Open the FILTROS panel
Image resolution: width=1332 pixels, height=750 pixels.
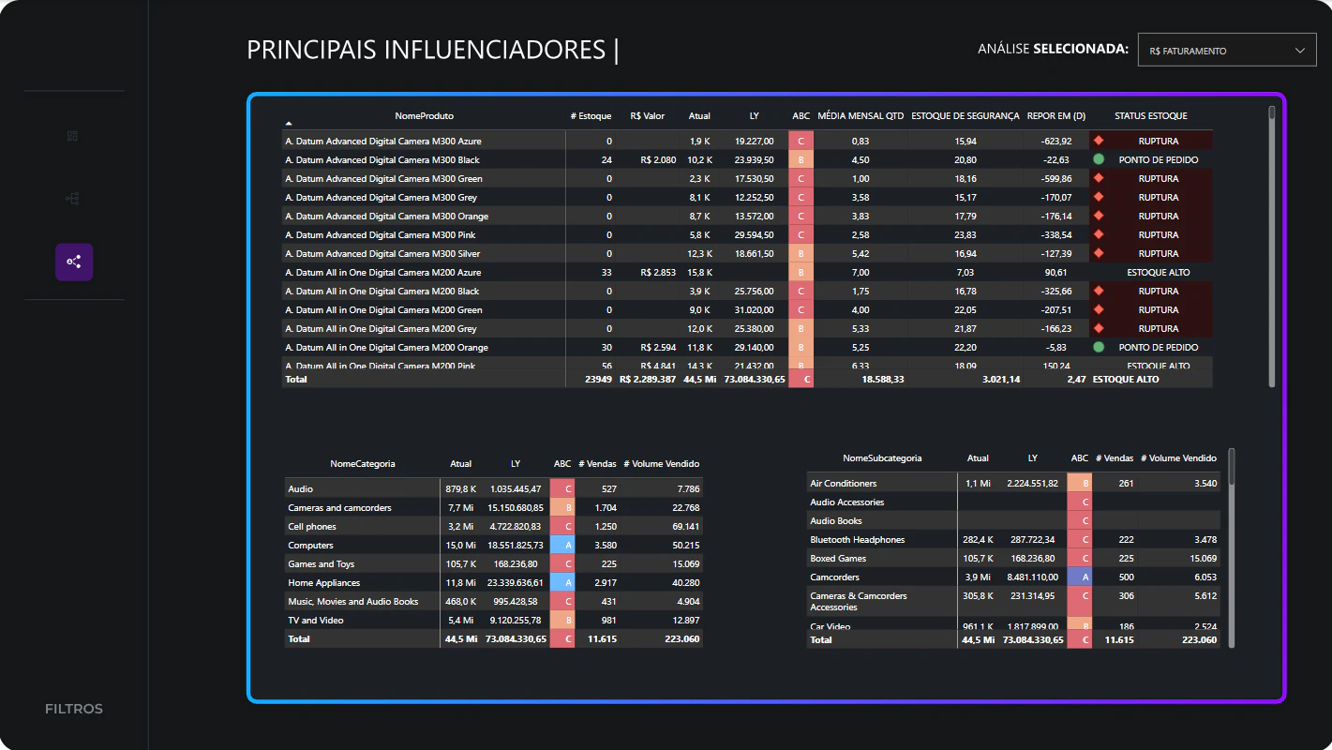(74, 709)
